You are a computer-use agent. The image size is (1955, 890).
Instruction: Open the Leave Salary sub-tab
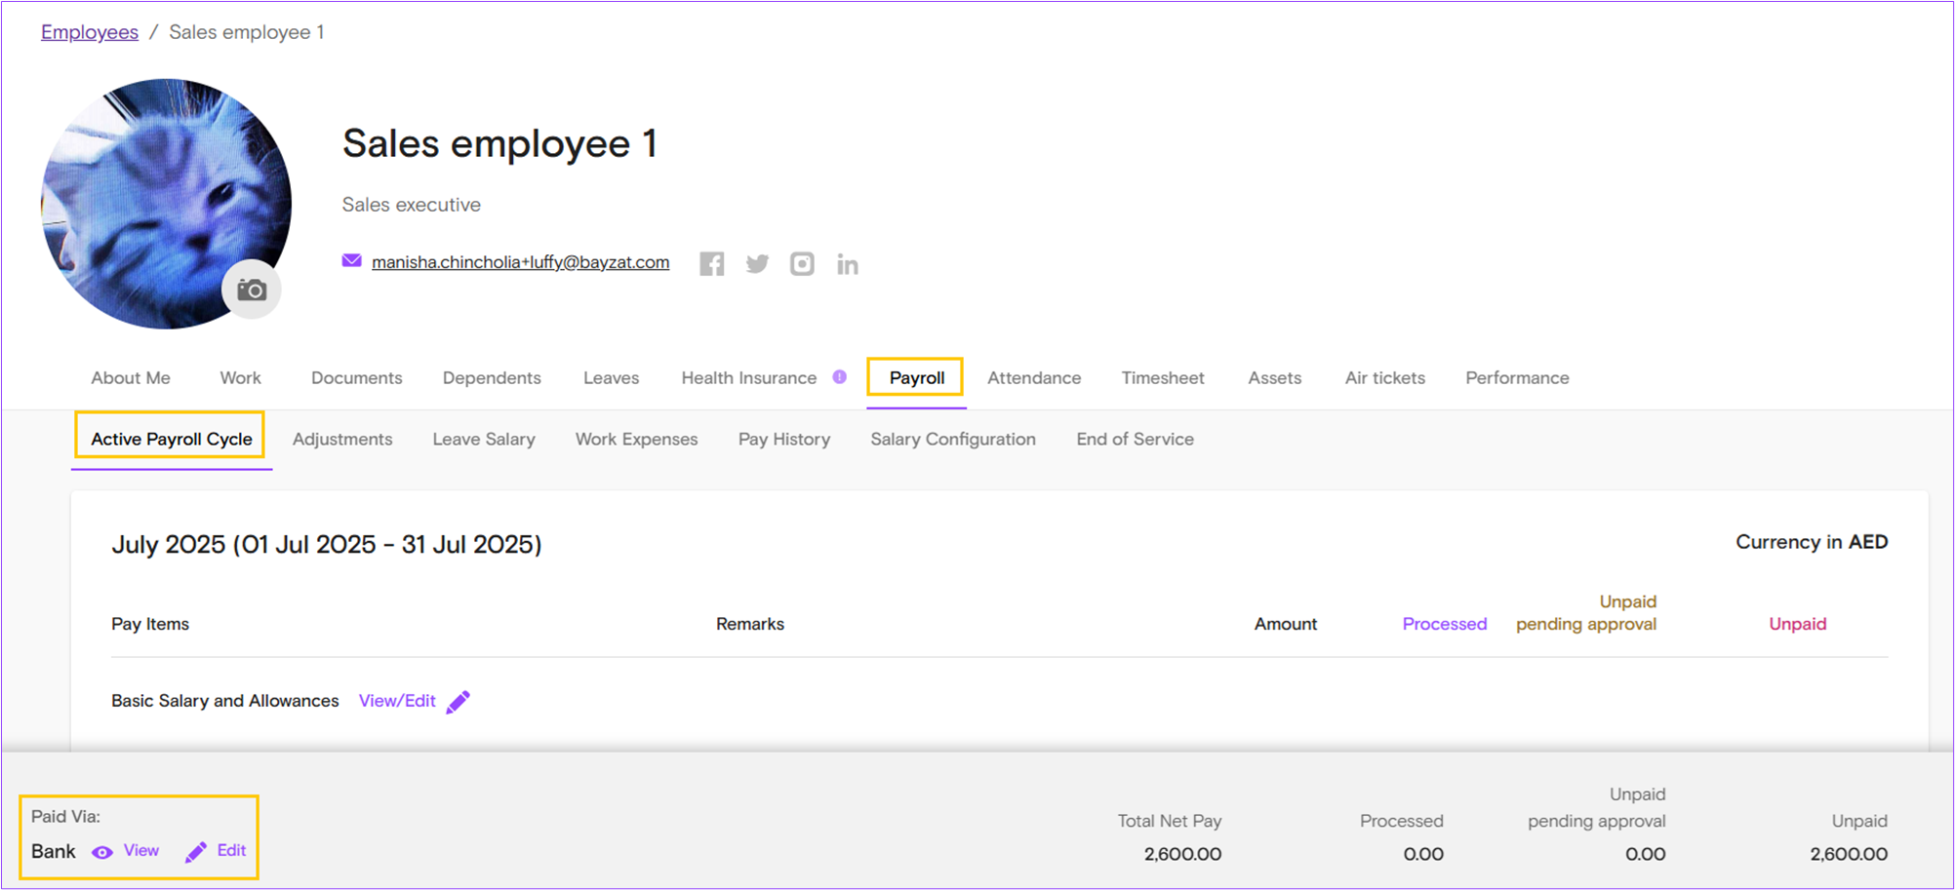[x=484, y=439]
